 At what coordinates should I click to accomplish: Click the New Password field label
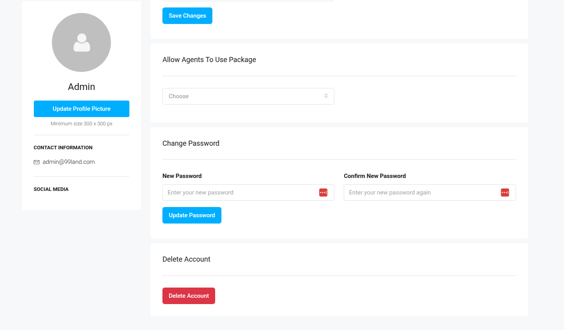[182, 176]
